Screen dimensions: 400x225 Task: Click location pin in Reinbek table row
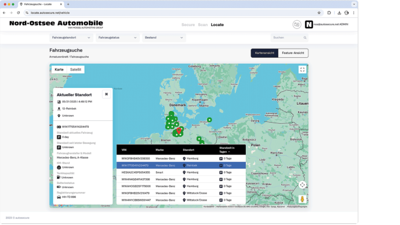184,165
